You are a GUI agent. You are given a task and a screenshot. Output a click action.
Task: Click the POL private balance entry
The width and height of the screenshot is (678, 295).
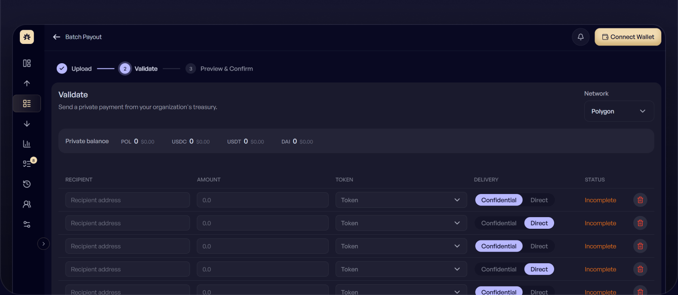[x=138, y=141]
